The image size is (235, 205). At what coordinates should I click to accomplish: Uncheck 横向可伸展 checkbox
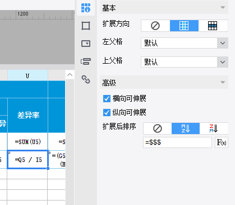(107, 98)
